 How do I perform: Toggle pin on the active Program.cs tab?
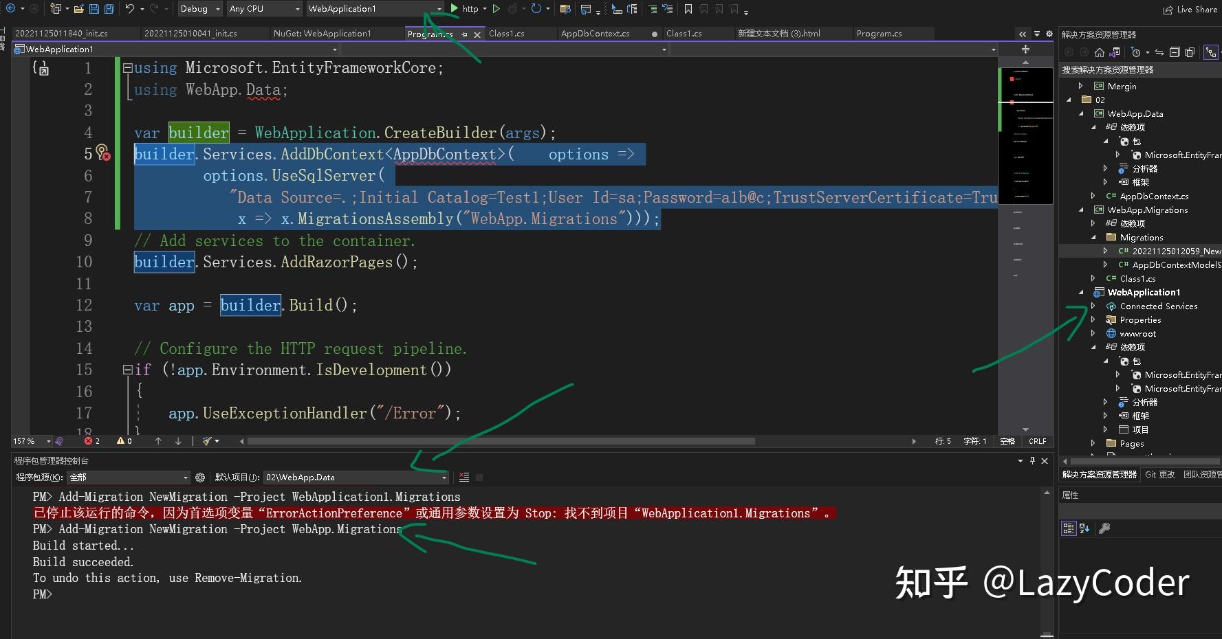coord(464,34)
